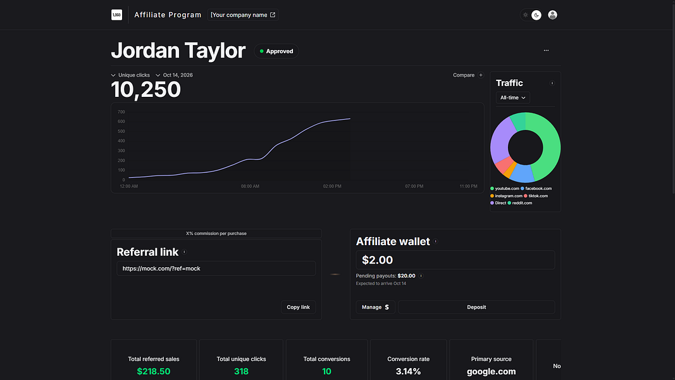
Task: Show Pending payouts info icon
Action: click(421, 275)
